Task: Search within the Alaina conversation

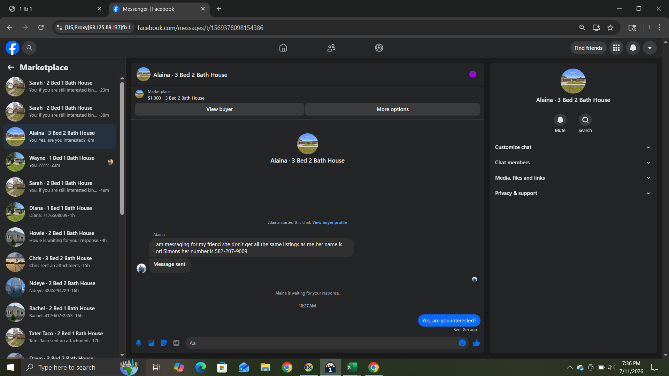Action: (x=585, y=120)
